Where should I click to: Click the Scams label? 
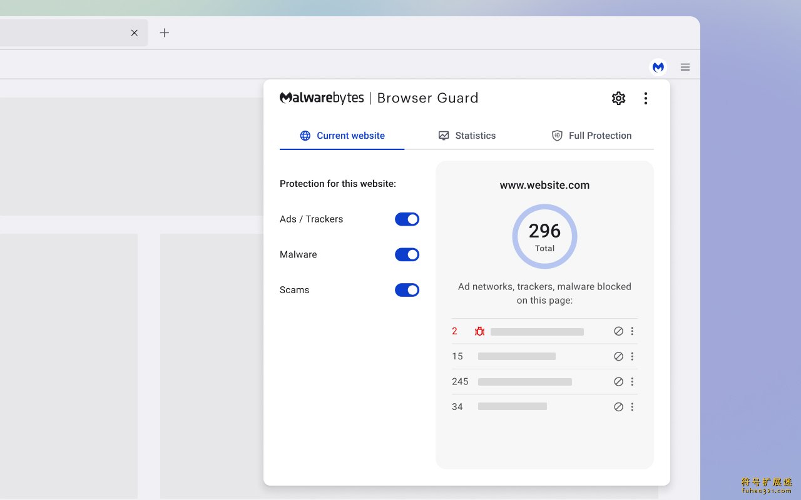(x=294, y=290)
